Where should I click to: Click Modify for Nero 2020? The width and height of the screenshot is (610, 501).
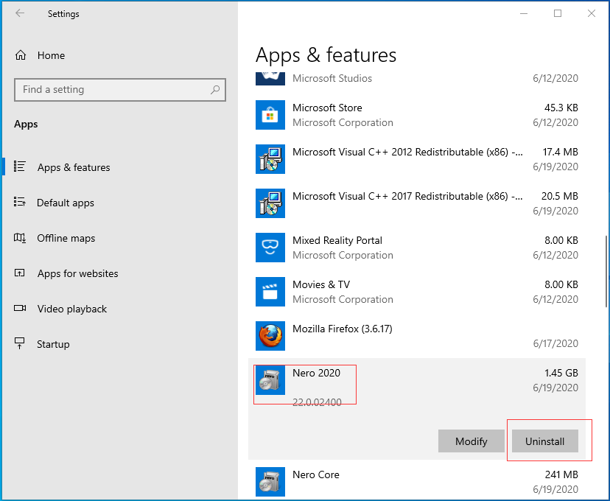471,441
